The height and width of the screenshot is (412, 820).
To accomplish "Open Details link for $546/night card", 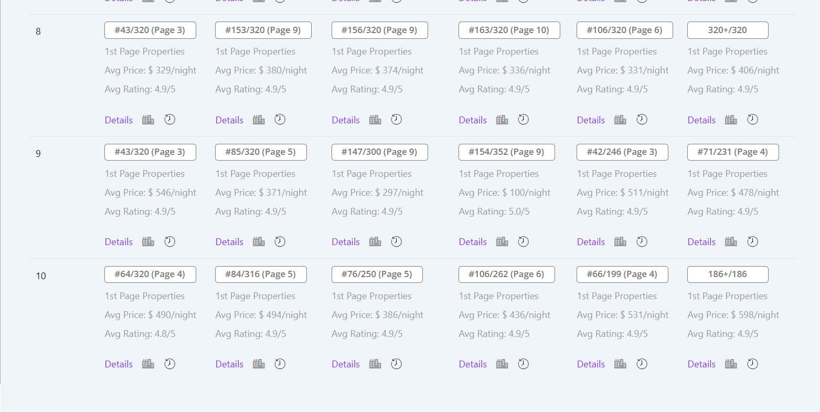I will coord(119,242).
